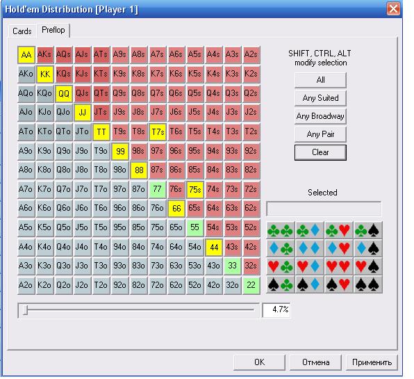Clear the hand selection
This screenshot has height=379, width=414.
point(320,152)
